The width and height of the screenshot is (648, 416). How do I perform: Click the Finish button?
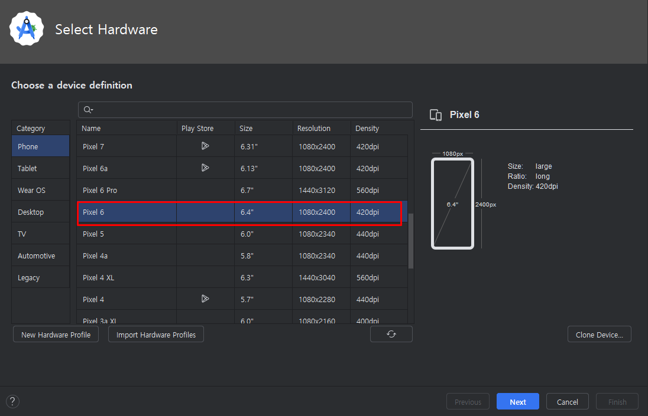[617, 402]
